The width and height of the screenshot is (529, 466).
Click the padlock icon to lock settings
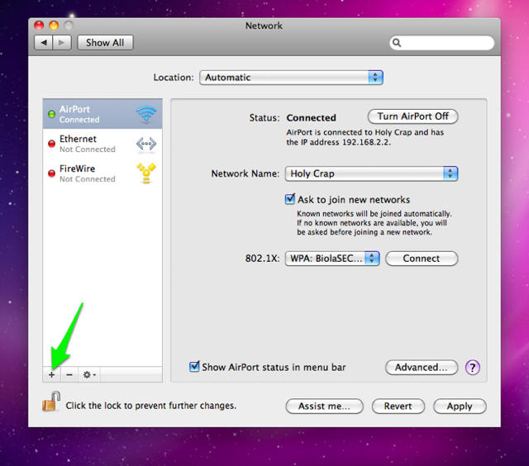click(x=51, y=402)
